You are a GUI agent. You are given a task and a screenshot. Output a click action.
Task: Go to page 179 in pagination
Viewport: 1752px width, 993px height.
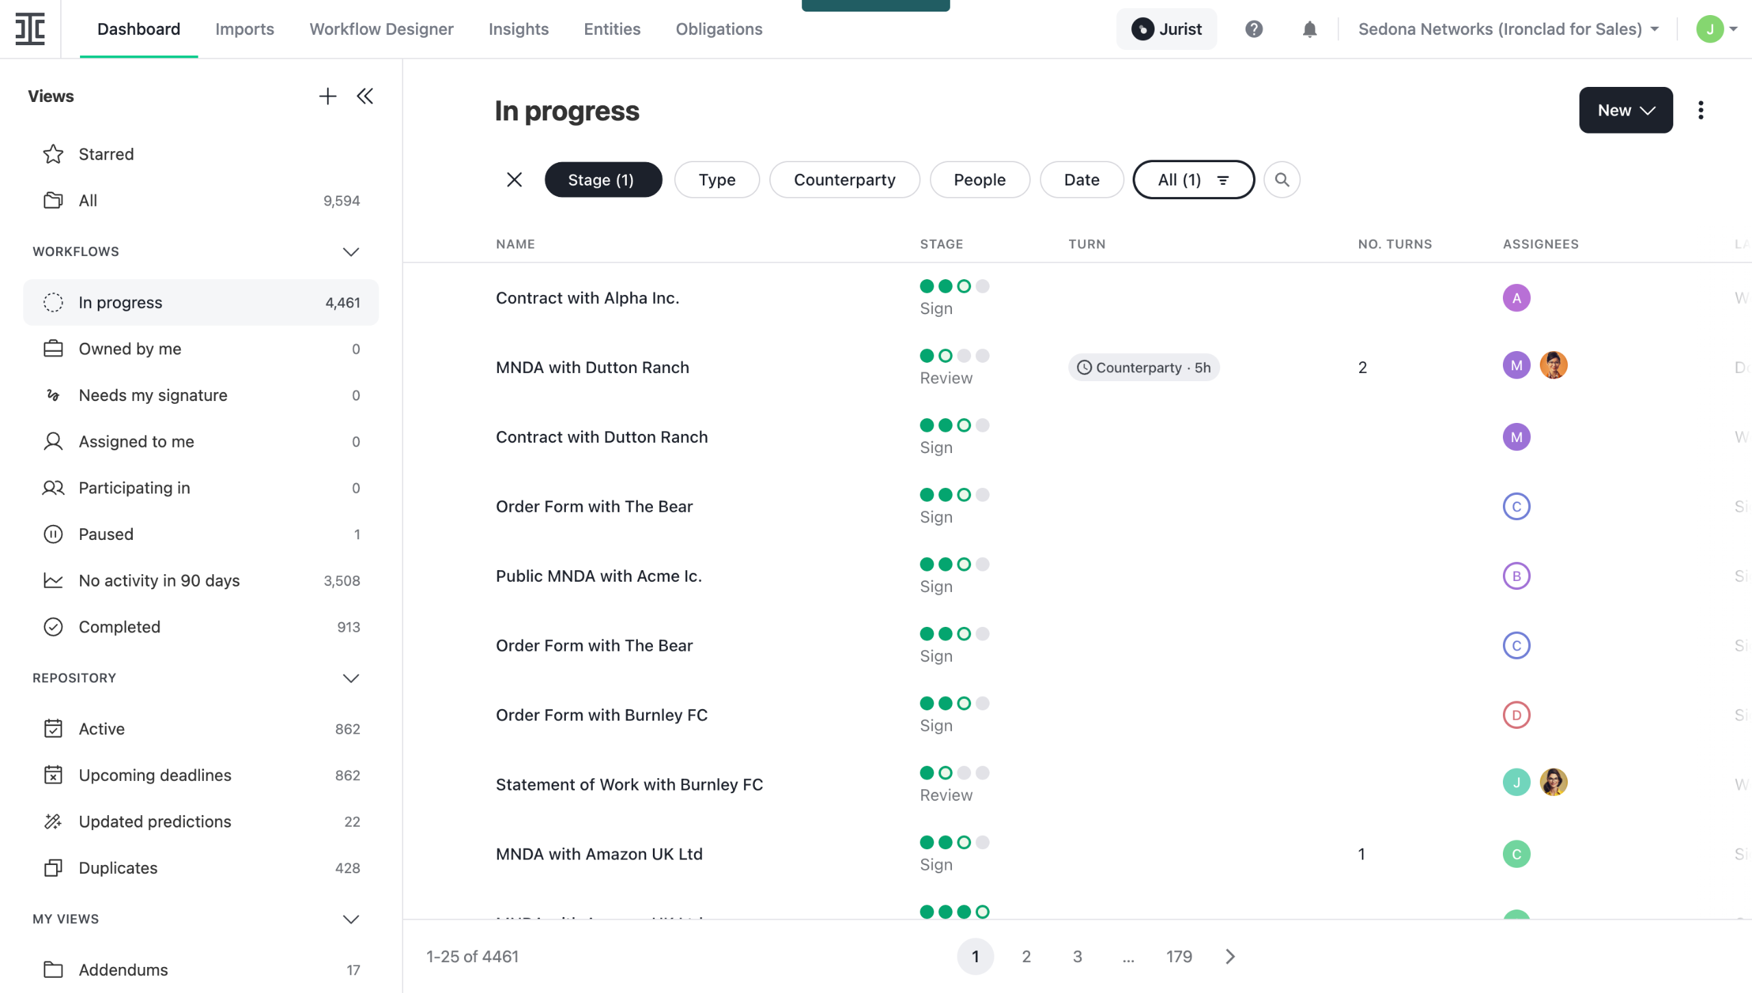1178,956
